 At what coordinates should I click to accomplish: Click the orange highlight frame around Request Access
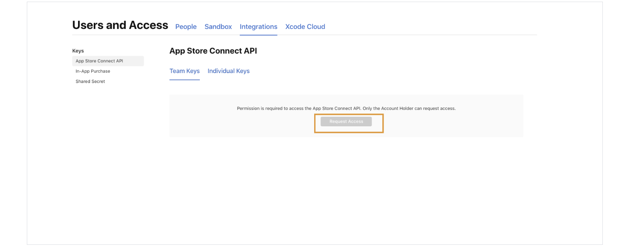click(x=349, y=115)
